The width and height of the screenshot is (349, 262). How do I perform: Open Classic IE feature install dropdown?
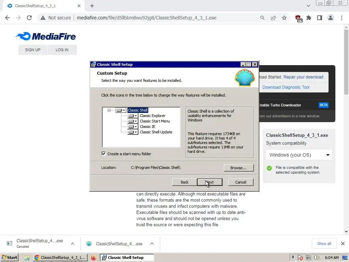(133, 127)
